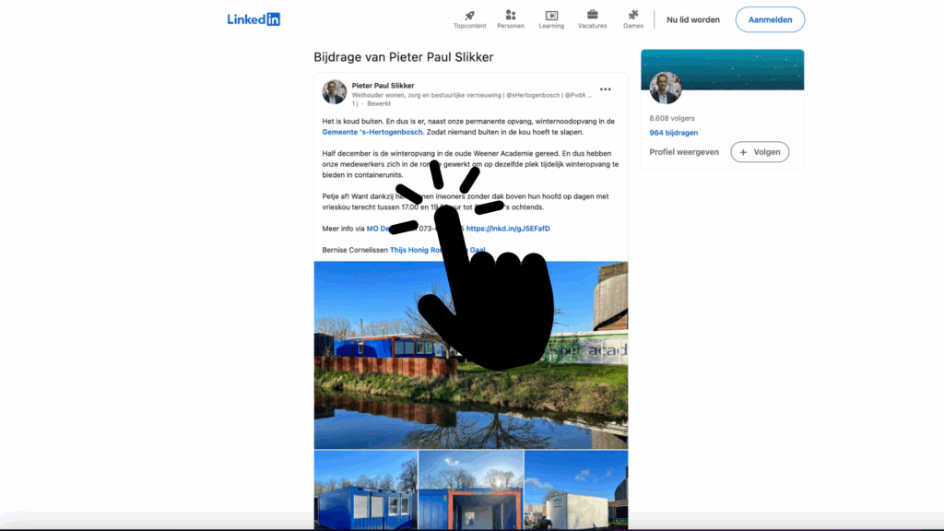
Task: Click Pieter Paul Slikker's post avatar
Action: pyautogui.click(x=334, y=92)
